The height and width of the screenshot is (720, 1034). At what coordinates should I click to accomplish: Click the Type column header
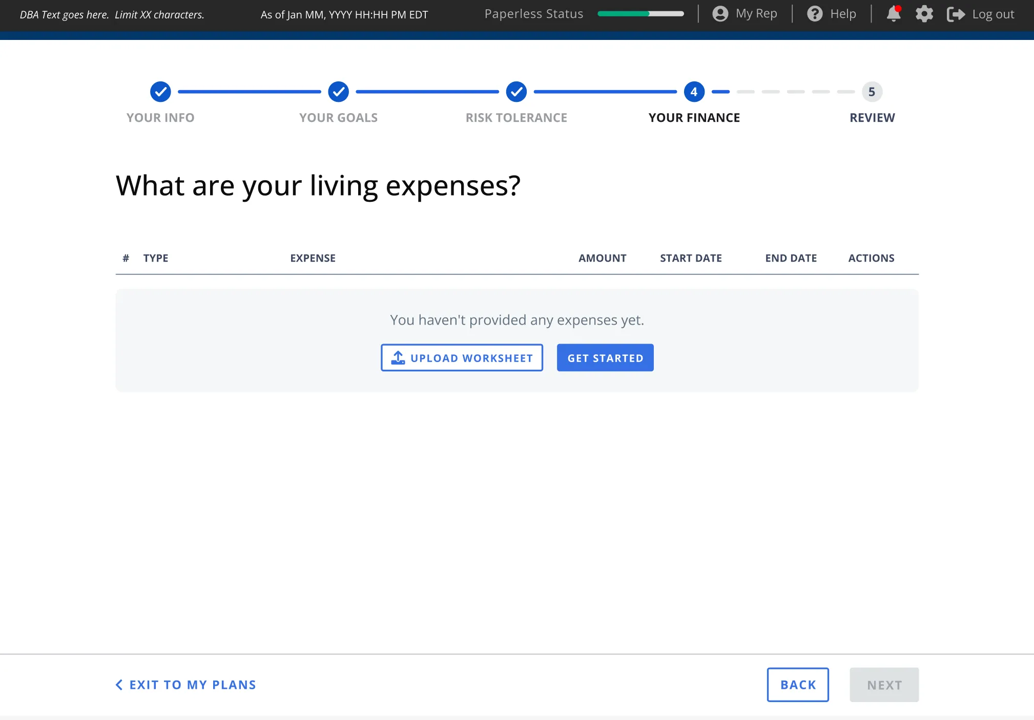click(x=156, y=258)
